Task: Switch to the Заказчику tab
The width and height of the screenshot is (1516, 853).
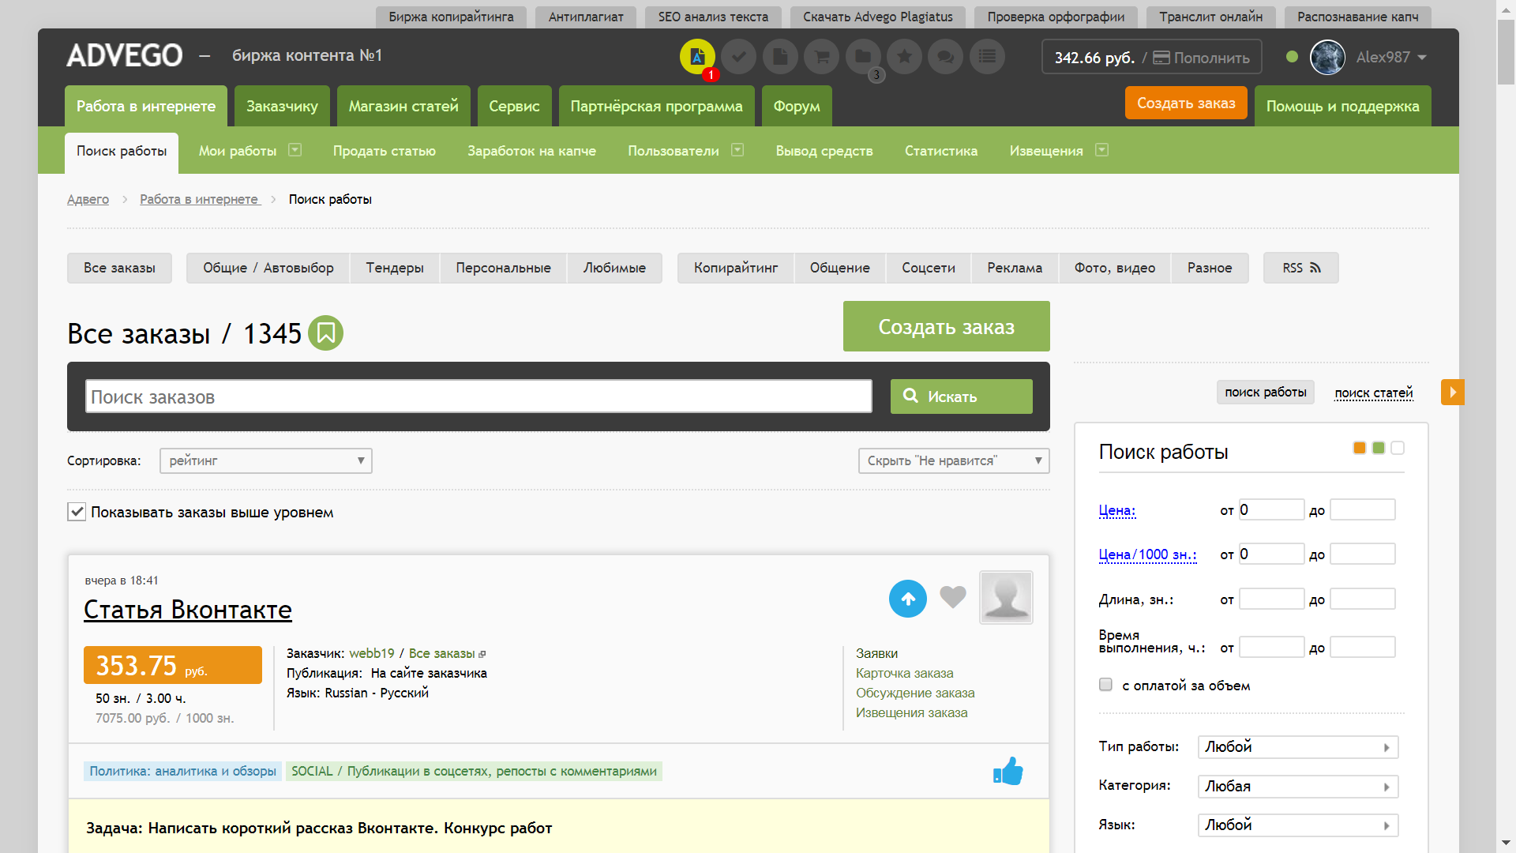Action: [282, 106]
